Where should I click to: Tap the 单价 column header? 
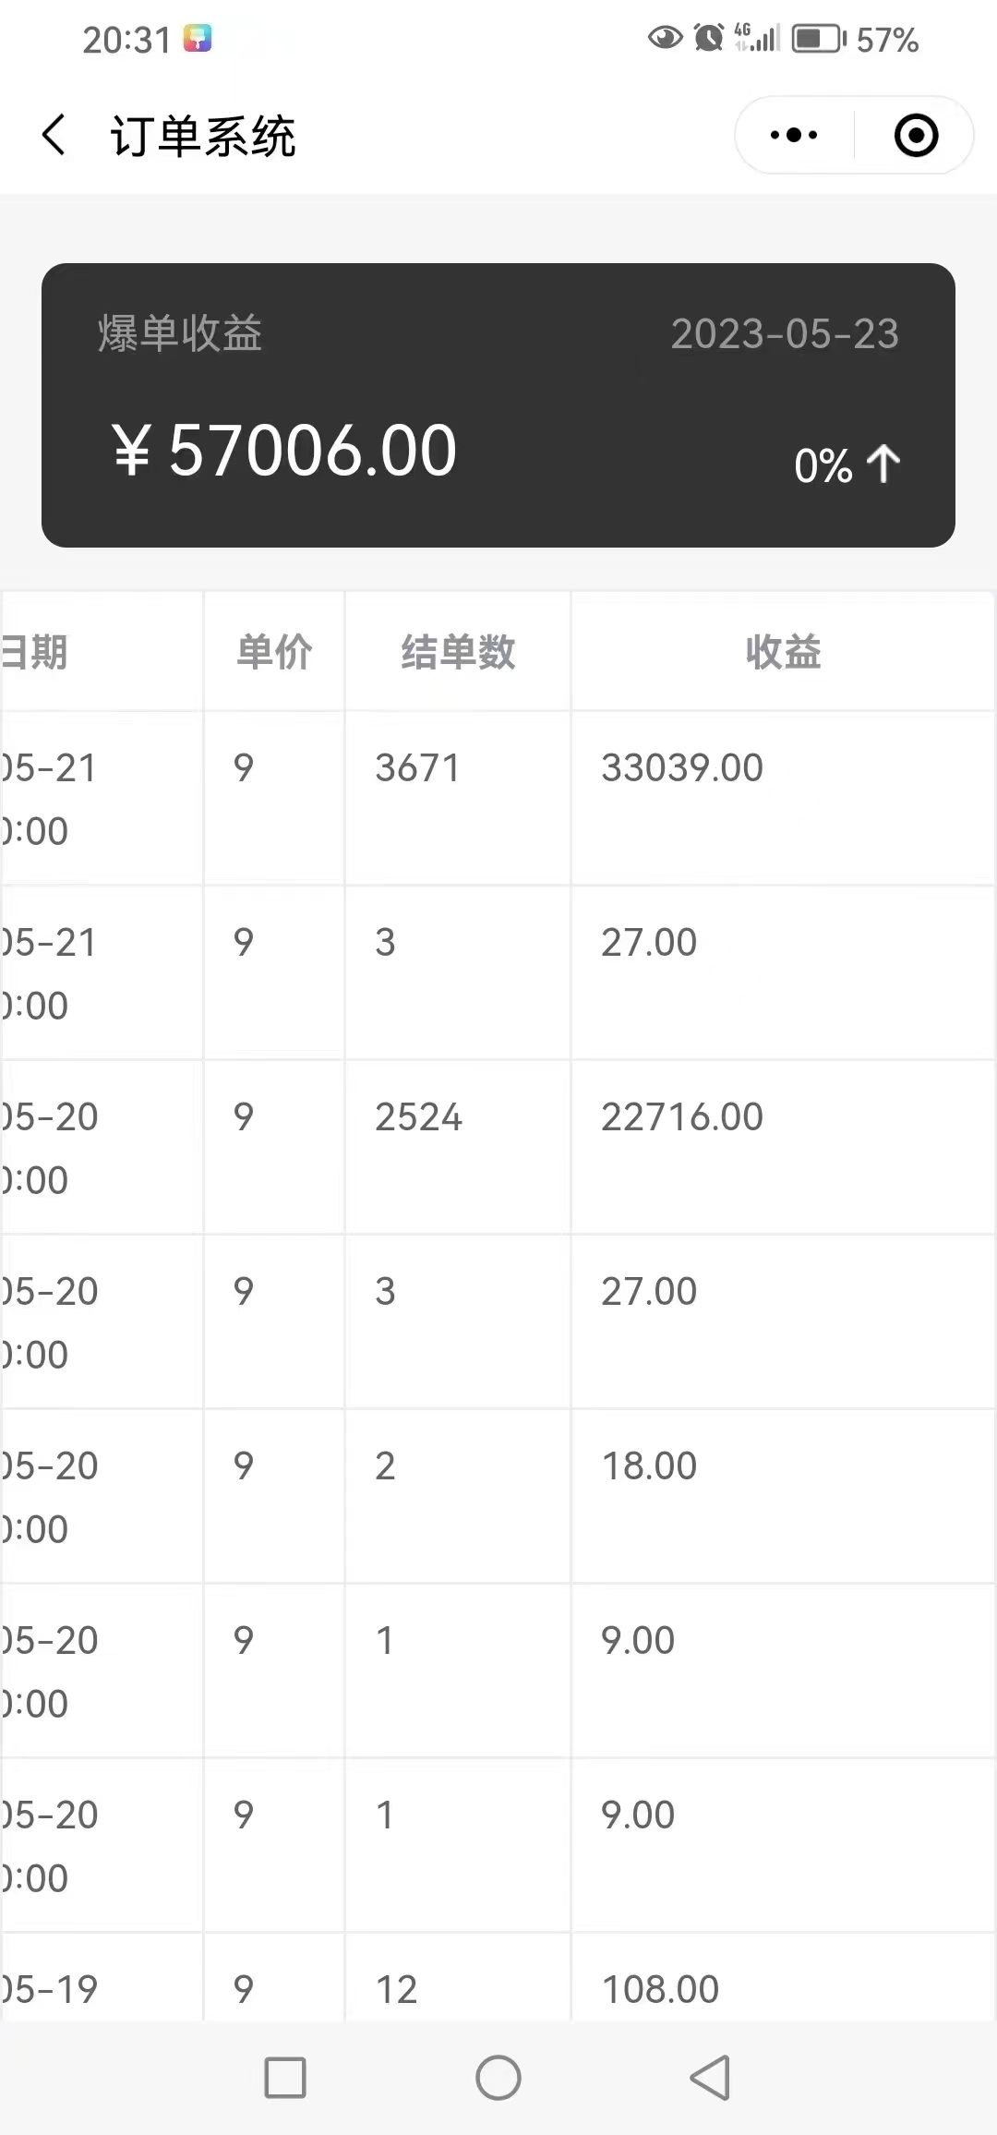point(274,652)
